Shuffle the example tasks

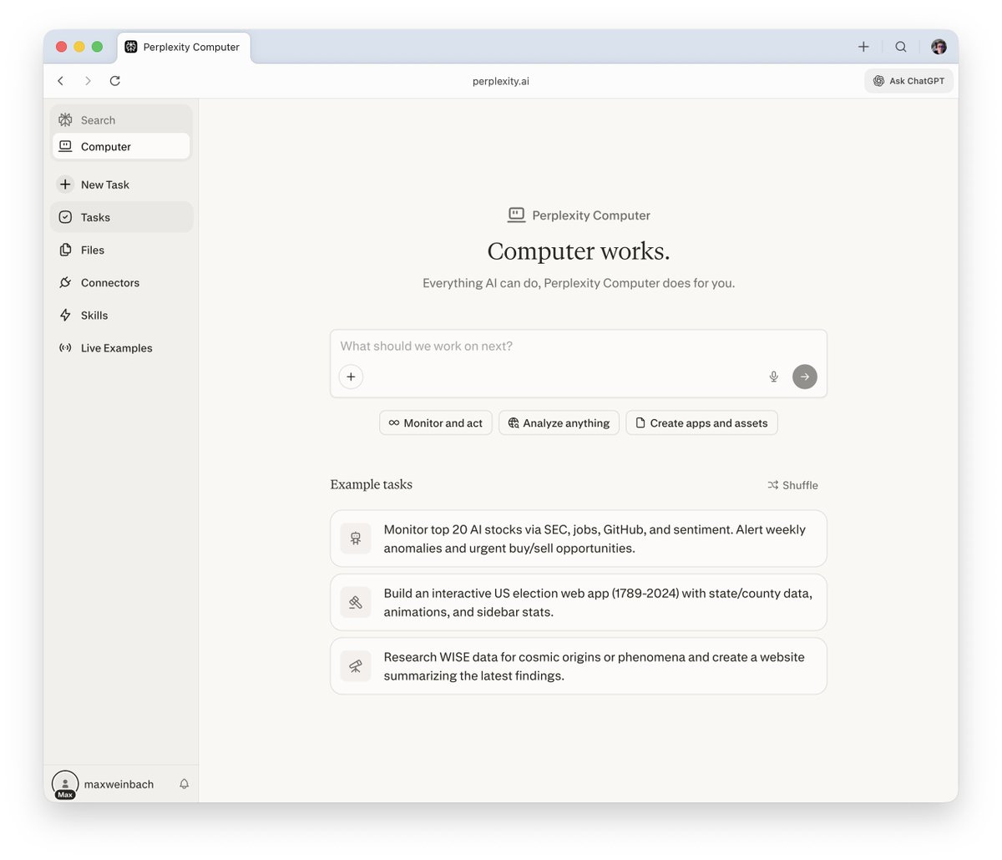pos(792,485)
